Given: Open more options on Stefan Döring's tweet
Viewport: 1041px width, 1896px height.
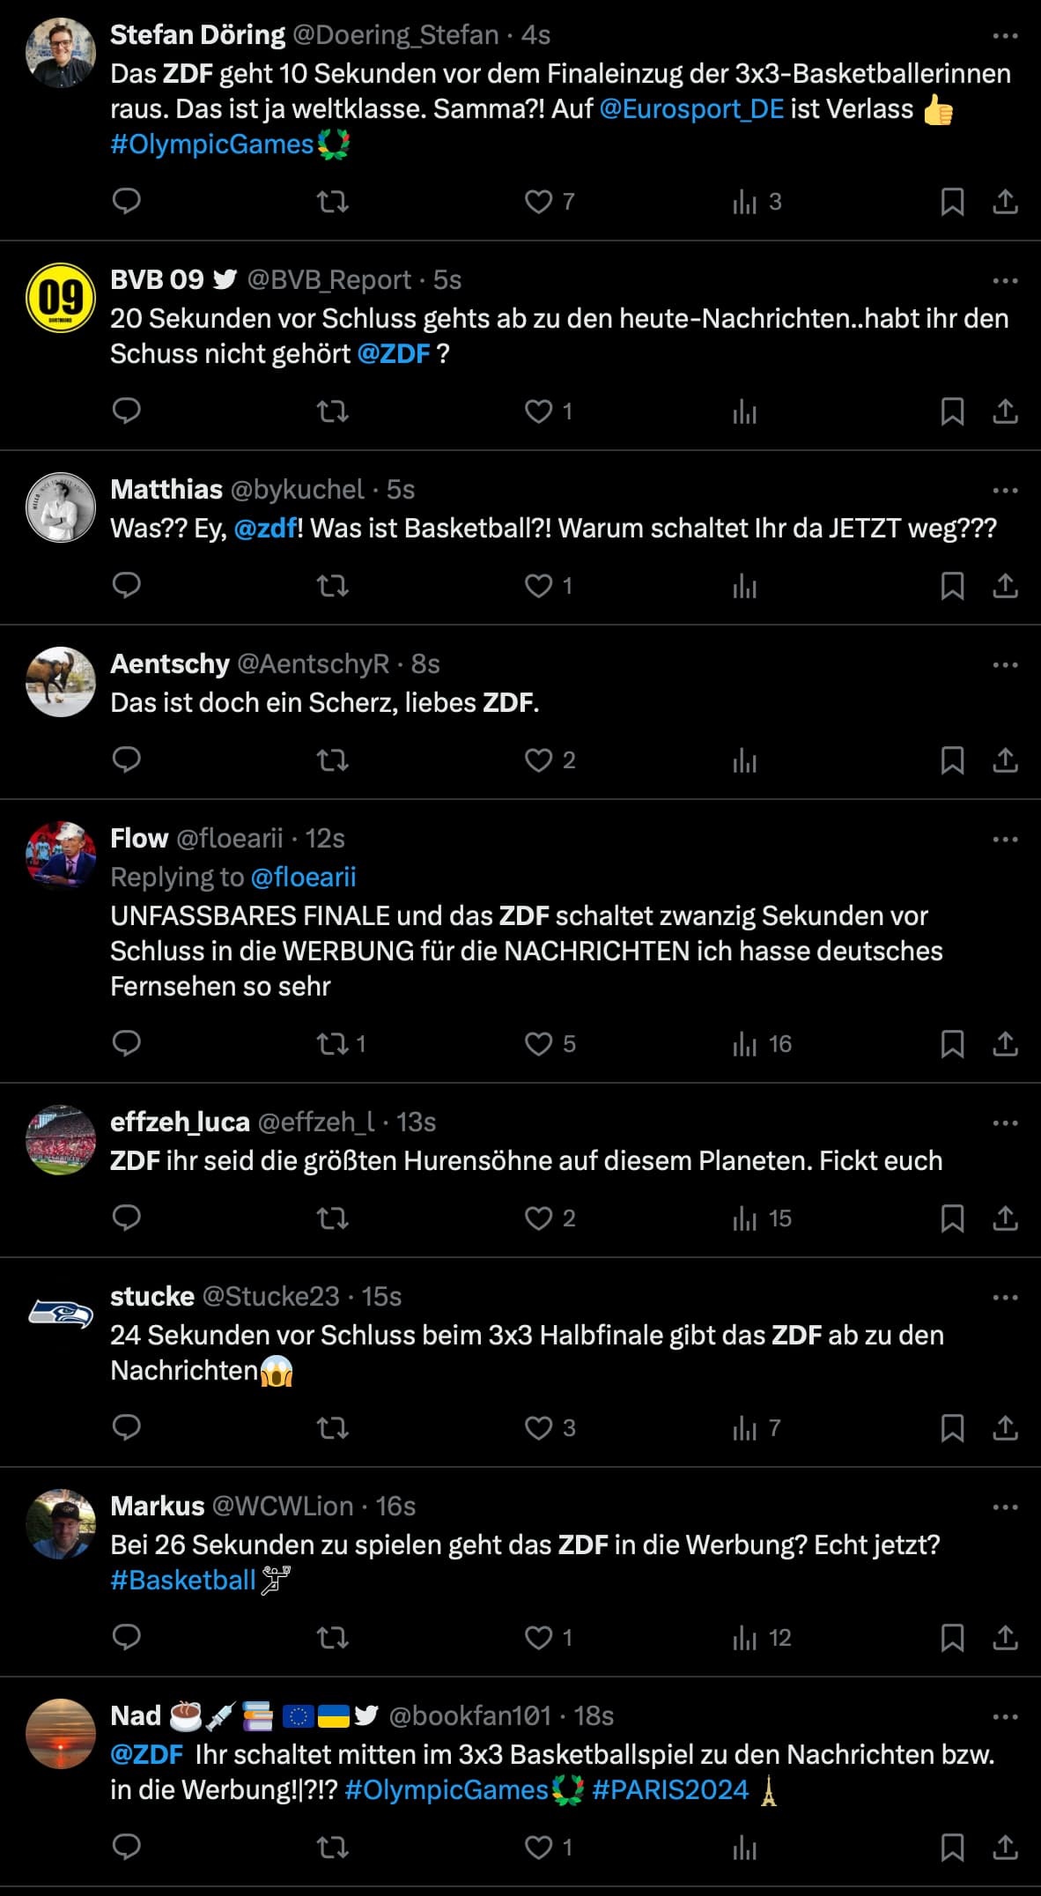Looking at the screenshot, I should click(1005, 36).
